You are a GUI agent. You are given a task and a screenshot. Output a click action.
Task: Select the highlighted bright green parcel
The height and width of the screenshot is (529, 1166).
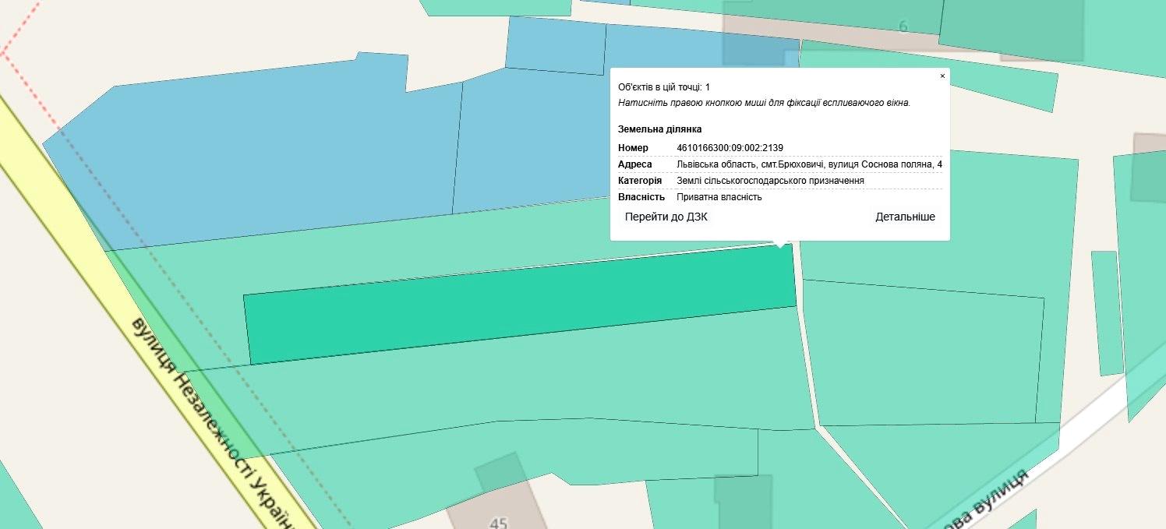click(514, 308)
